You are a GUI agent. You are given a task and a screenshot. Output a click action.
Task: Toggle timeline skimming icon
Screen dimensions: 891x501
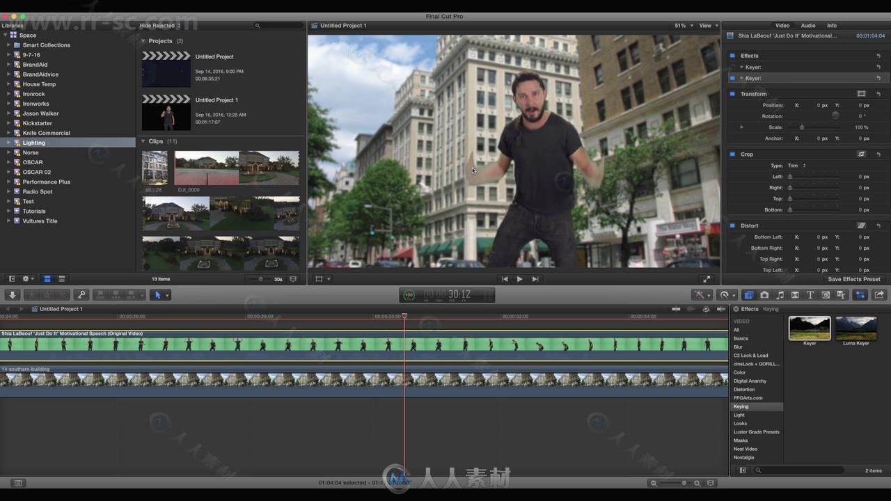676,309
